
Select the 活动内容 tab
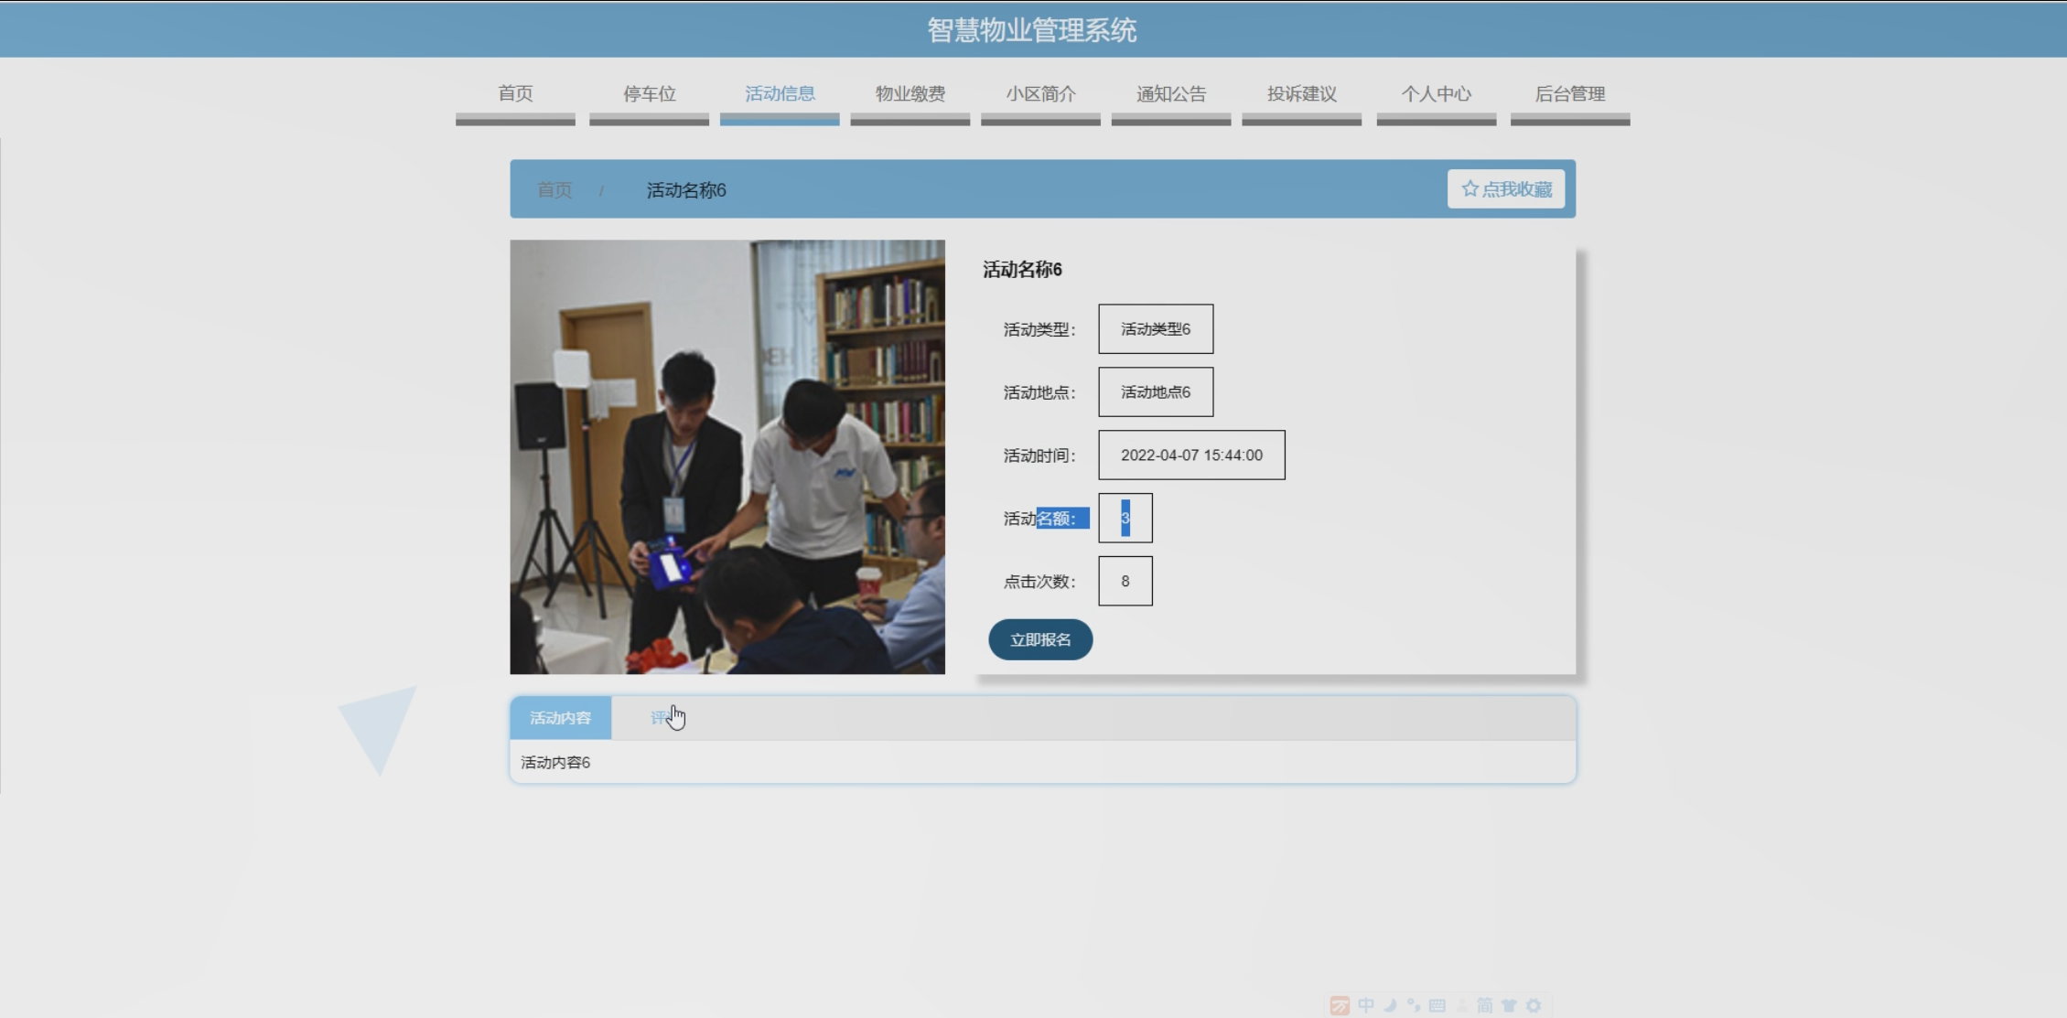[560, 718]
